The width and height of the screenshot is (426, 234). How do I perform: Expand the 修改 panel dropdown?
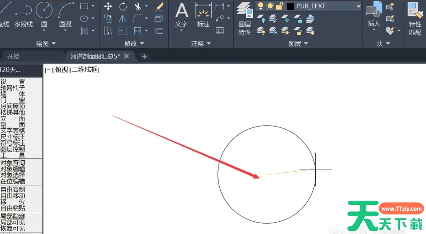142,43
